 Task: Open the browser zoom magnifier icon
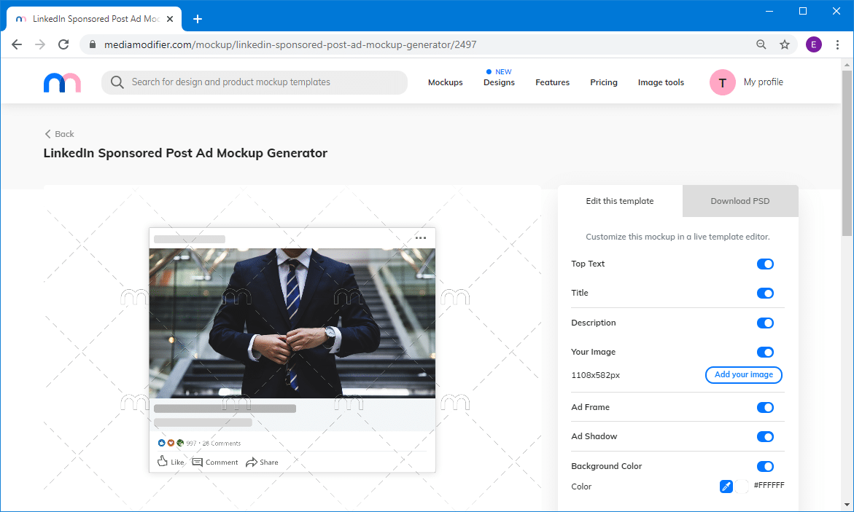(761, 44)
